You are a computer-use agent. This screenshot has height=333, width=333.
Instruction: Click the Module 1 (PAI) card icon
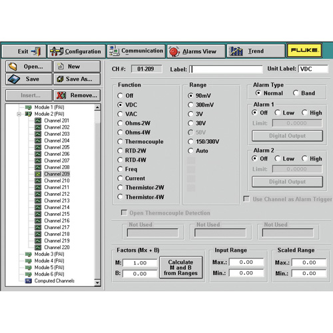point(29,107)
